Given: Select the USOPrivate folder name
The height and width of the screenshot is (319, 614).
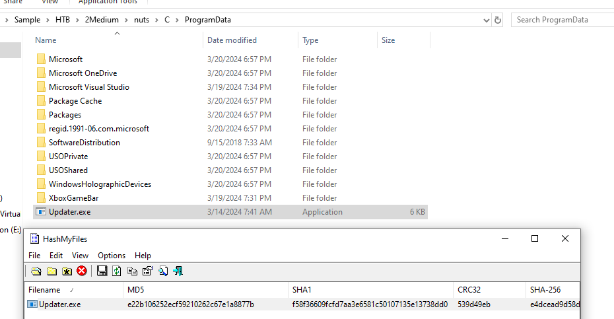Looking at the screenshot, I should pyautogui.click(x=69, y=157).
